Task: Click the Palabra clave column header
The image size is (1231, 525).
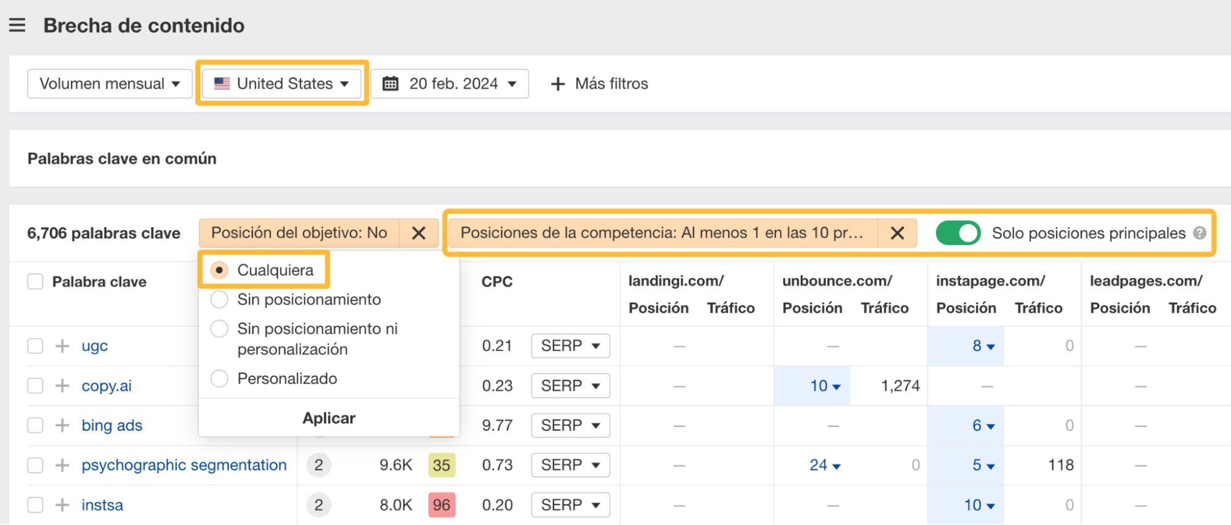Action: [x=99, y=282]
